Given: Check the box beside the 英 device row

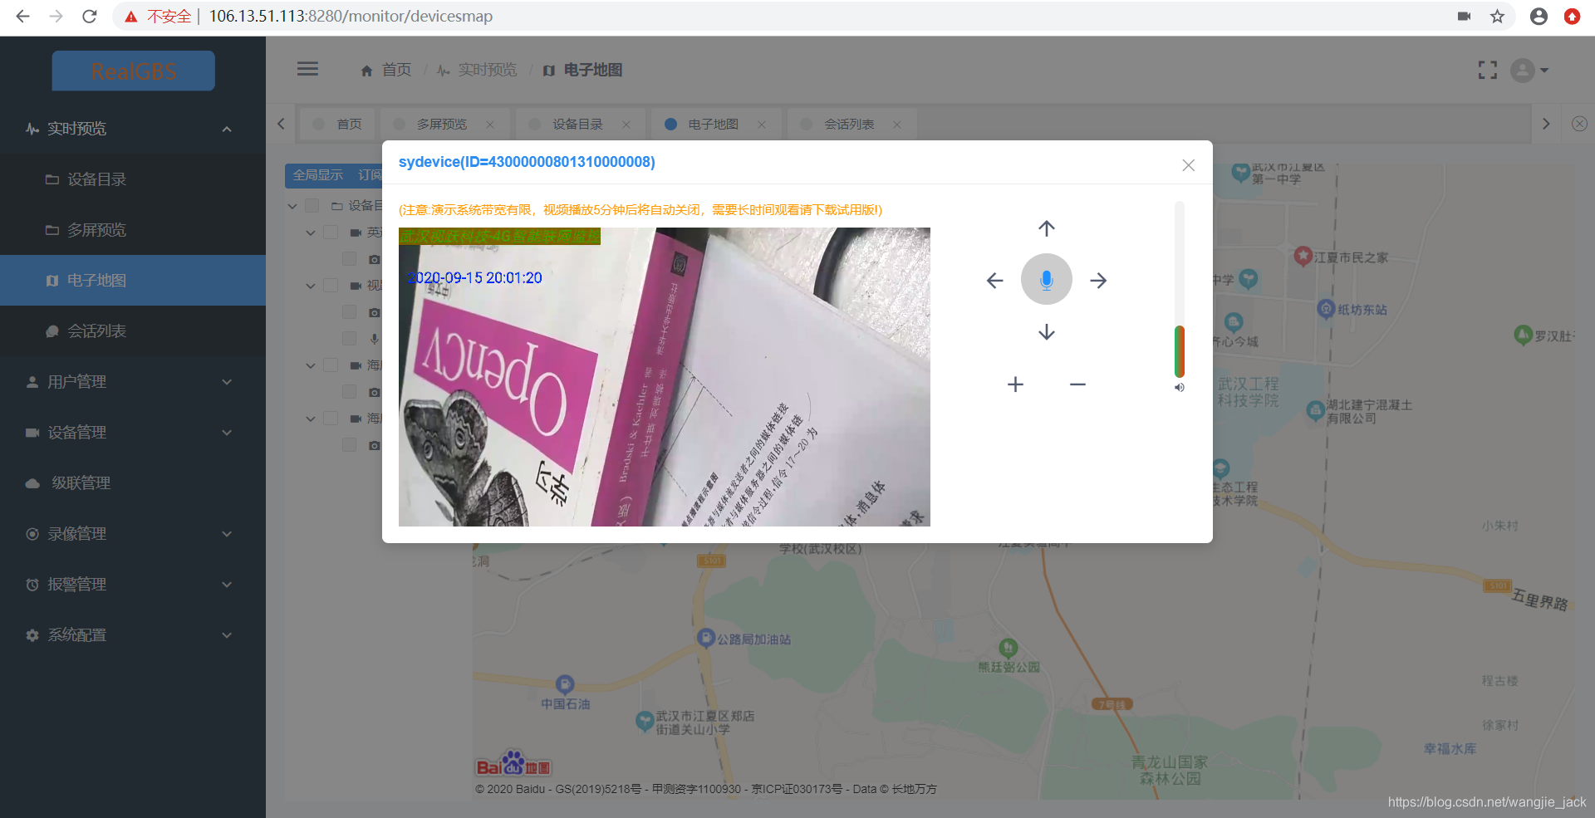Looking at the screenshot, I should point(331,233).
